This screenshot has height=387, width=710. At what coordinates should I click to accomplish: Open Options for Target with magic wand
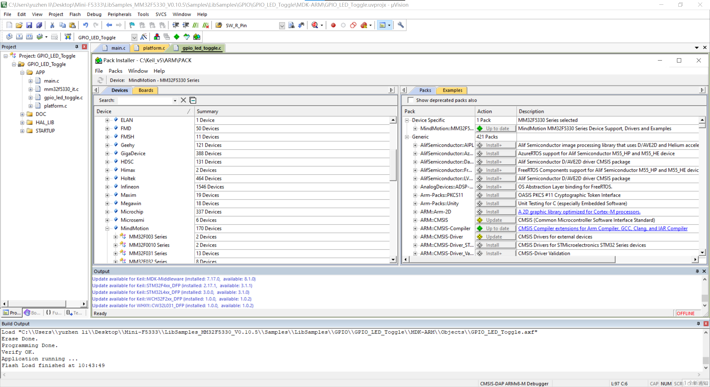[144, 37]
